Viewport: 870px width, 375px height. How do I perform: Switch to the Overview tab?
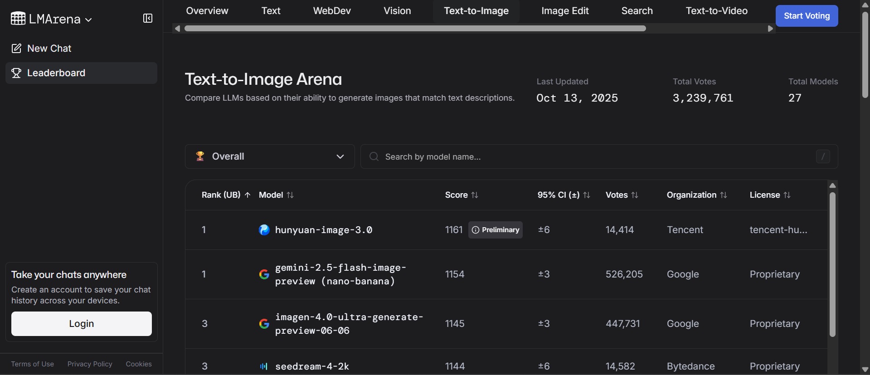coord(207,11)
